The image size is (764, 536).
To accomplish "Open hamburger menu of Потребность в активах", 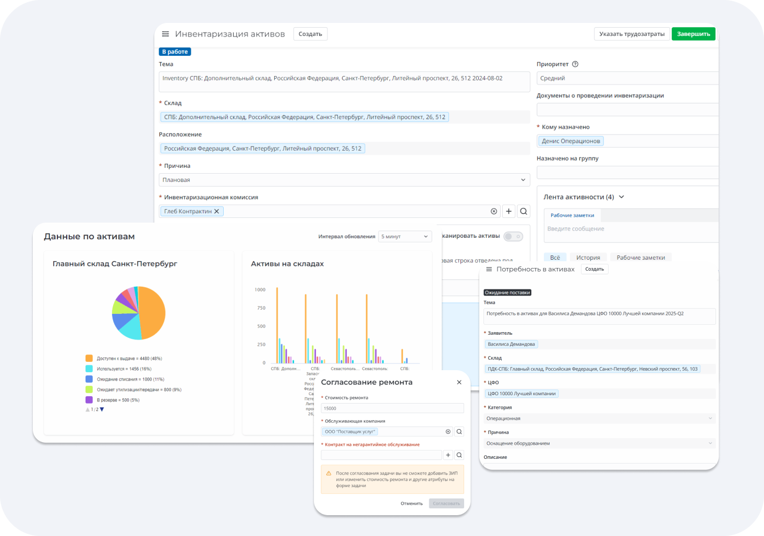I will pyautogui.click(x=489, y=269).
